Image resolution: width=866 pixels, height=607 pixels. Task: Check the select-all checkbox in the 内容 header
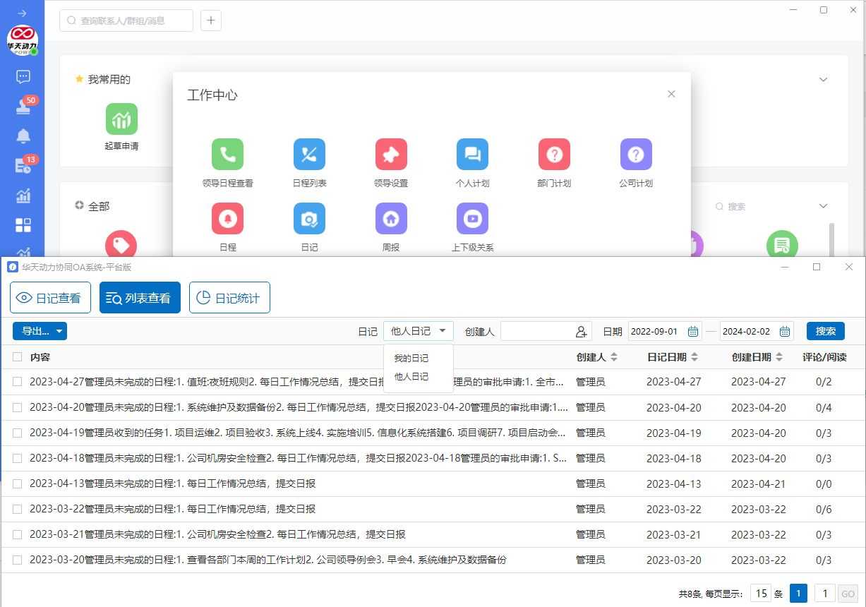17,357
